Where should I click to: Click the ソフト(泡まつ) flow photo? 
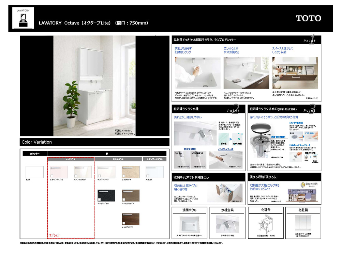(198, 160)
